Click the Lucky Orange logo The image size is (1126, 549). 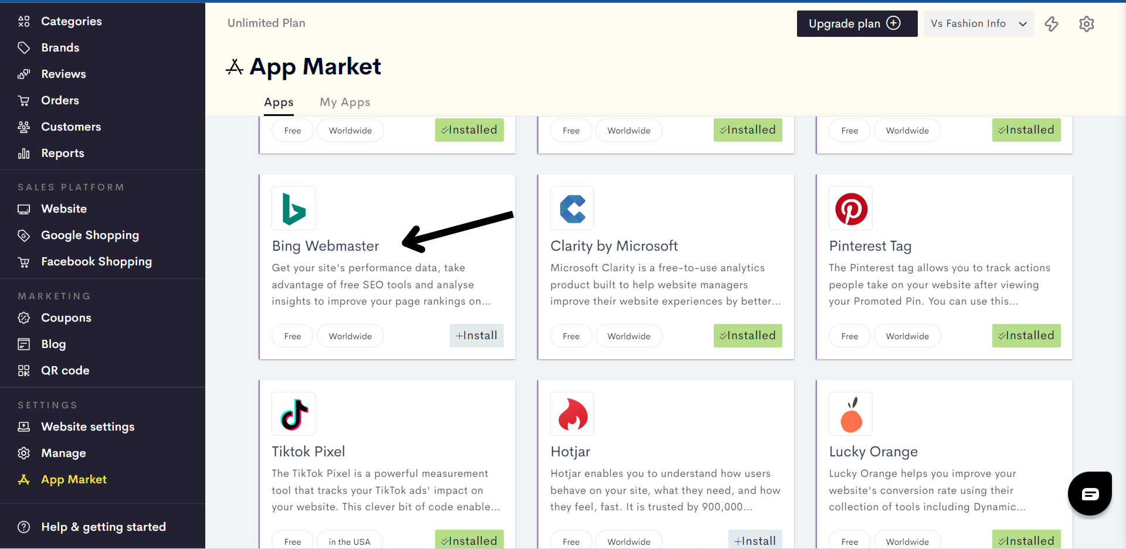pos(851,414)
